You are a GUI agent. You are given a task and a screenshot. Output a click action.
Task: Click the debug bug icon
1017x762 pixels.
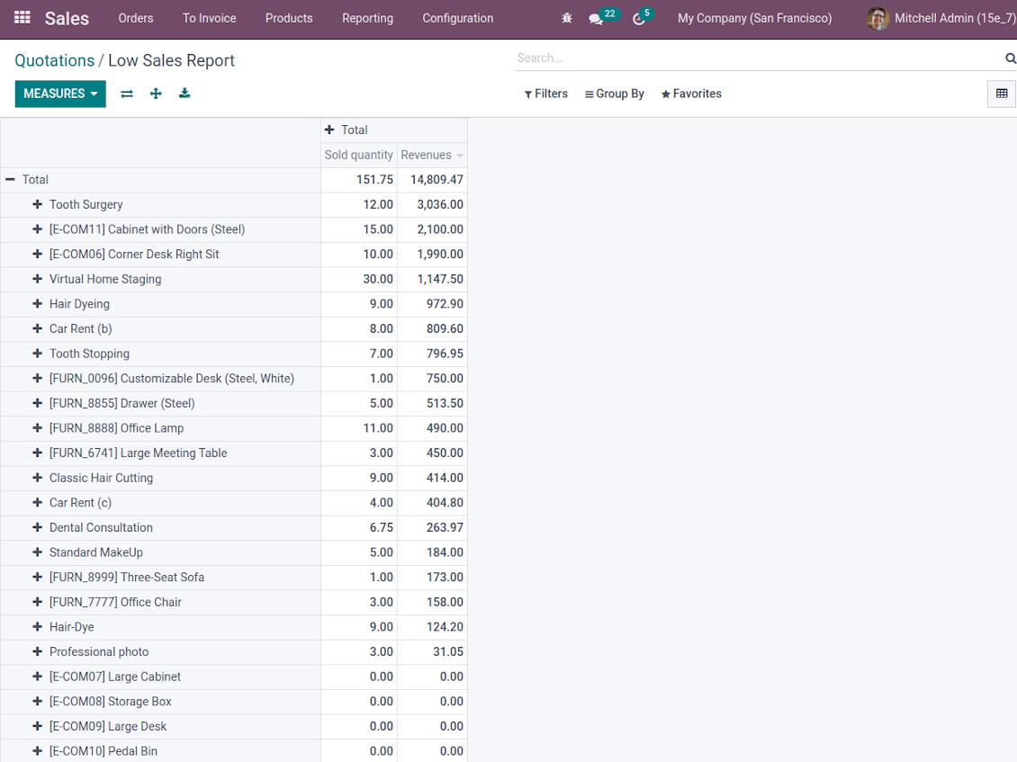567,18
